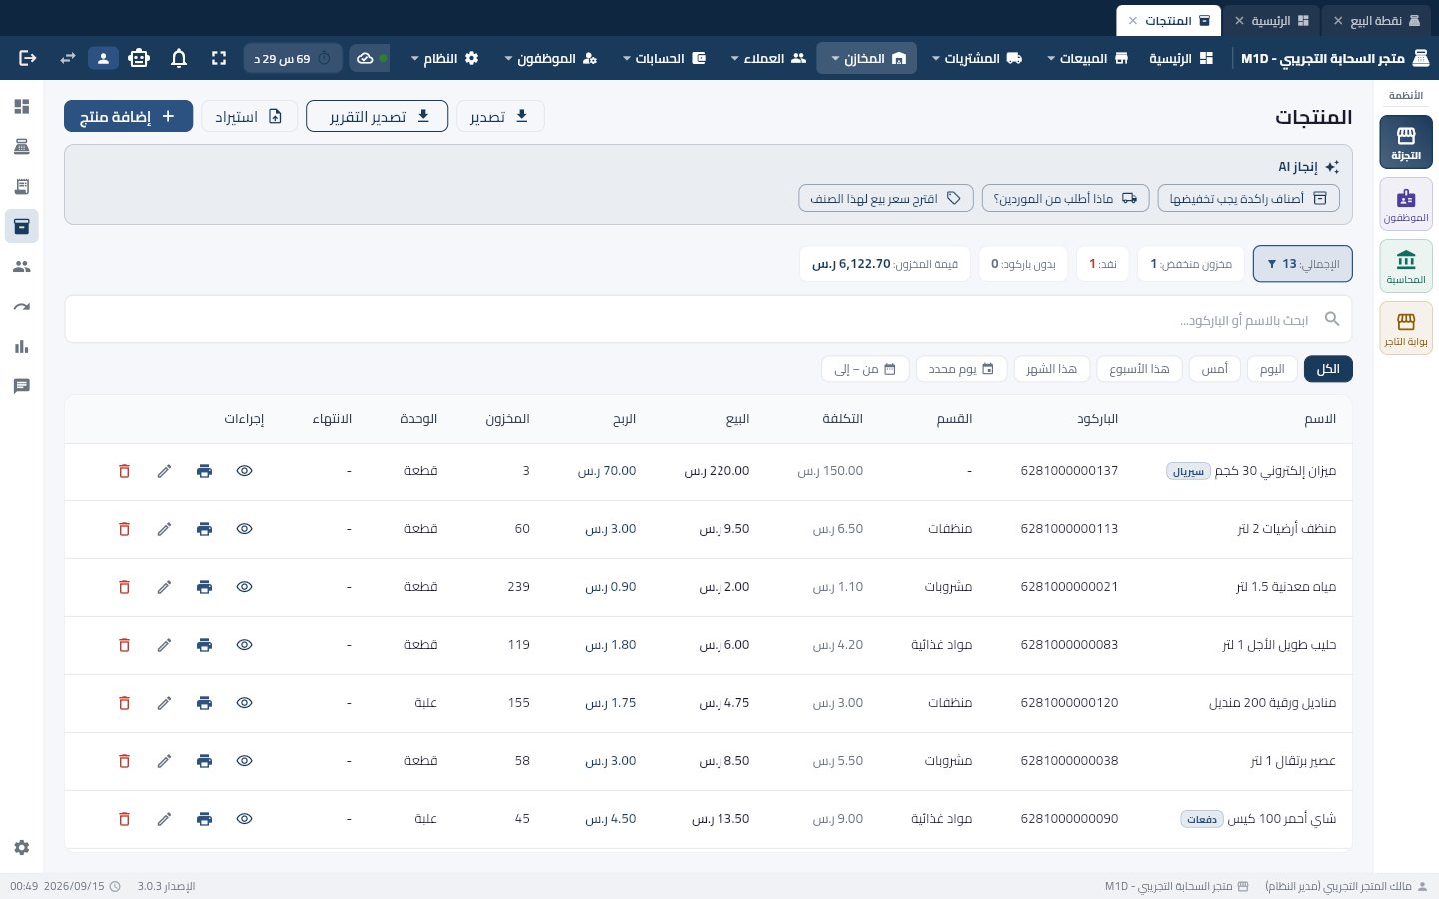This screenshot has width=1439, height=899.
Task: View details of عصير برتقال 1 لتر
Action: pos(244,761)
